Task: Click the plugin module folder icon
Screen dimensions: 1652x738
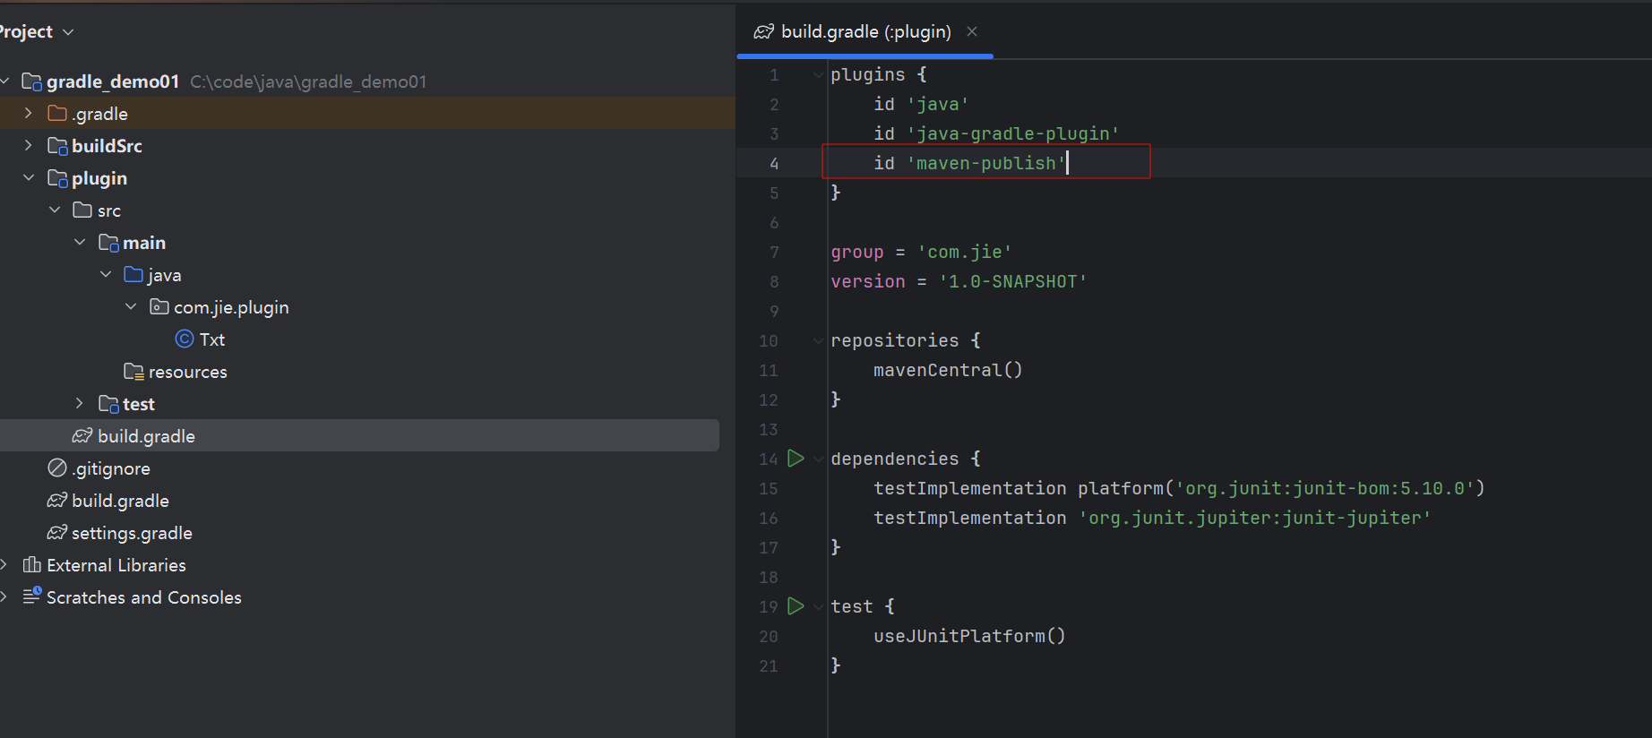Action: pos(57,177)
